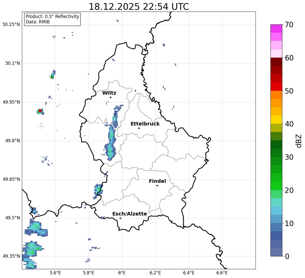Viewport: 305px width, 278px height.
Task: Click the 49.95°N latitude label
Action: [11, 102]
